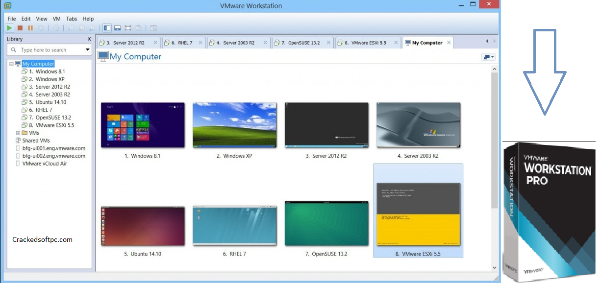Click the OpenSUSE 13.2 VM thumbnail

tap(326, 223)
